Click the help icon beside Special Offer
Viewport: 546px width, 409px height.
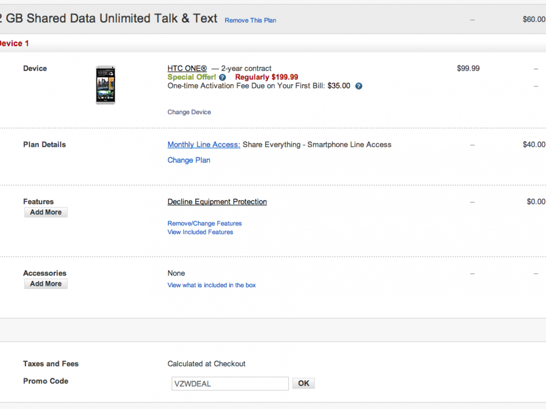pyautogui.click(x=222, y=77)
